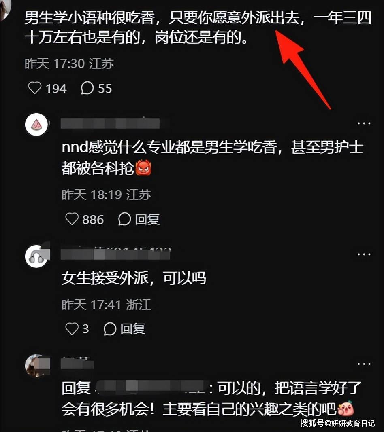384x432 pixels.
Task: Like the 女生接受外派 comment with 3 likes
Action: [x=77, y=329]
